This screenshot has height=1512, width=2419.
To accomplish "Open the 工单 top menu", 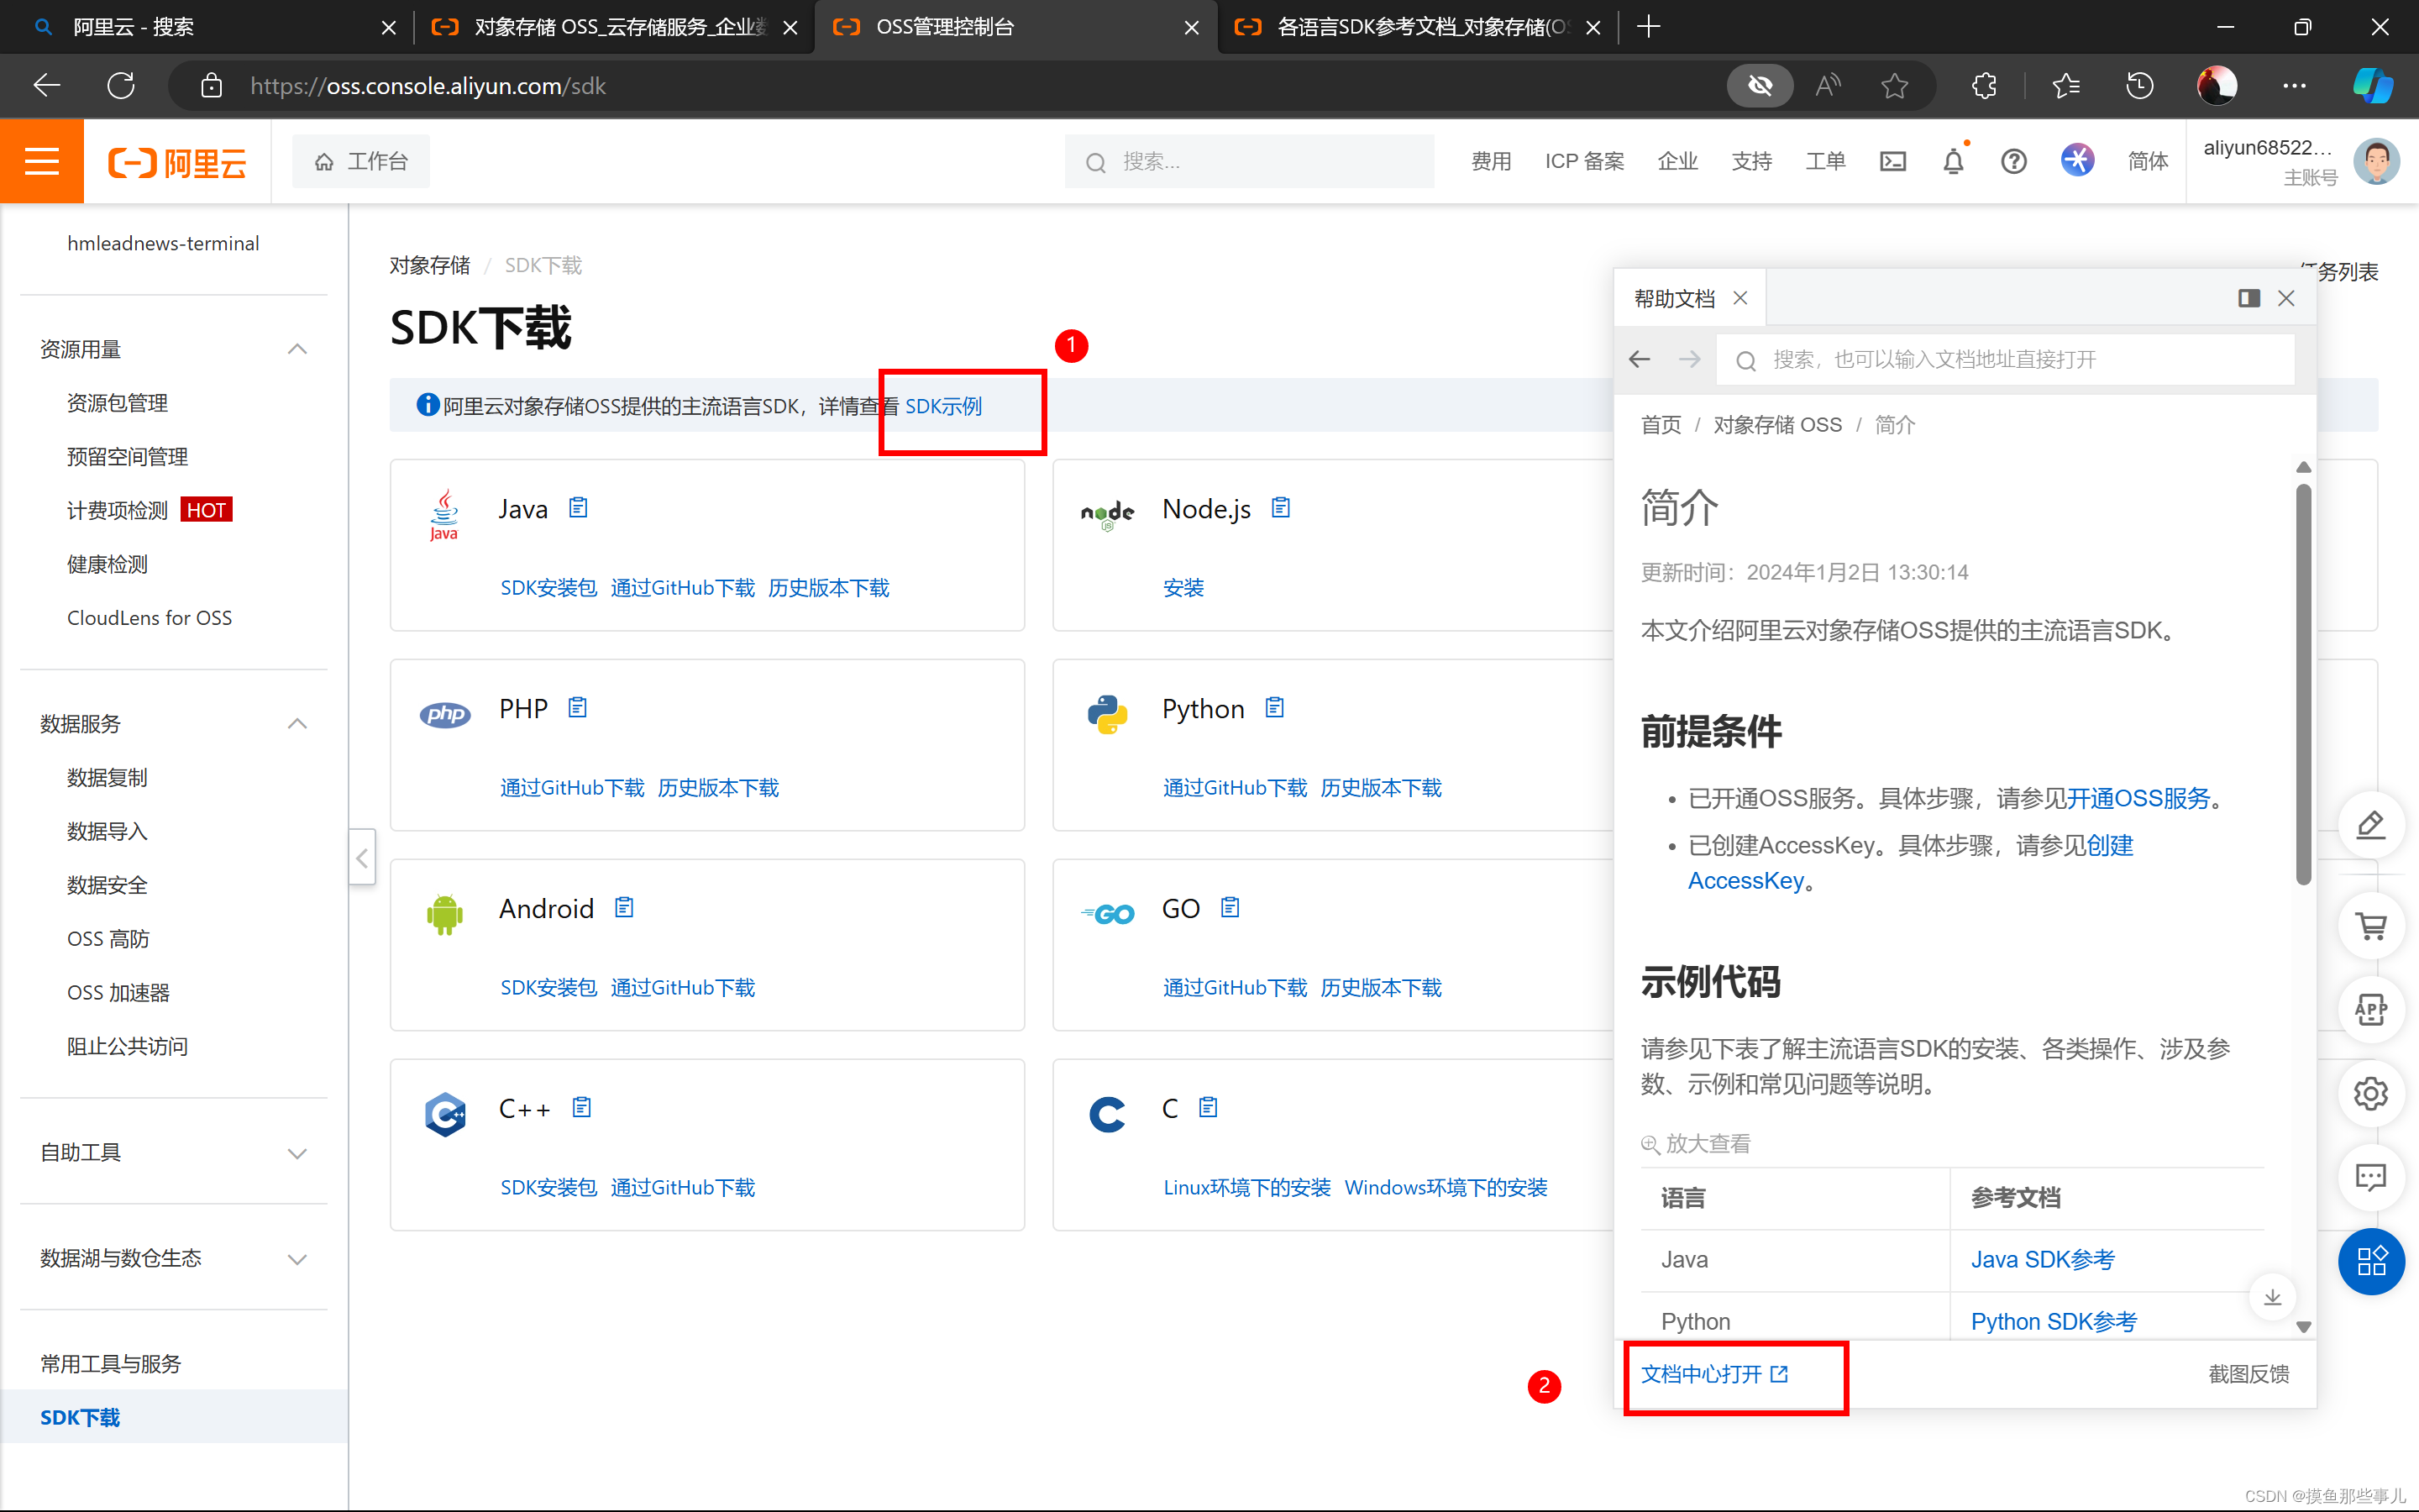I will pyautogui.click(x=1824, y=161).
